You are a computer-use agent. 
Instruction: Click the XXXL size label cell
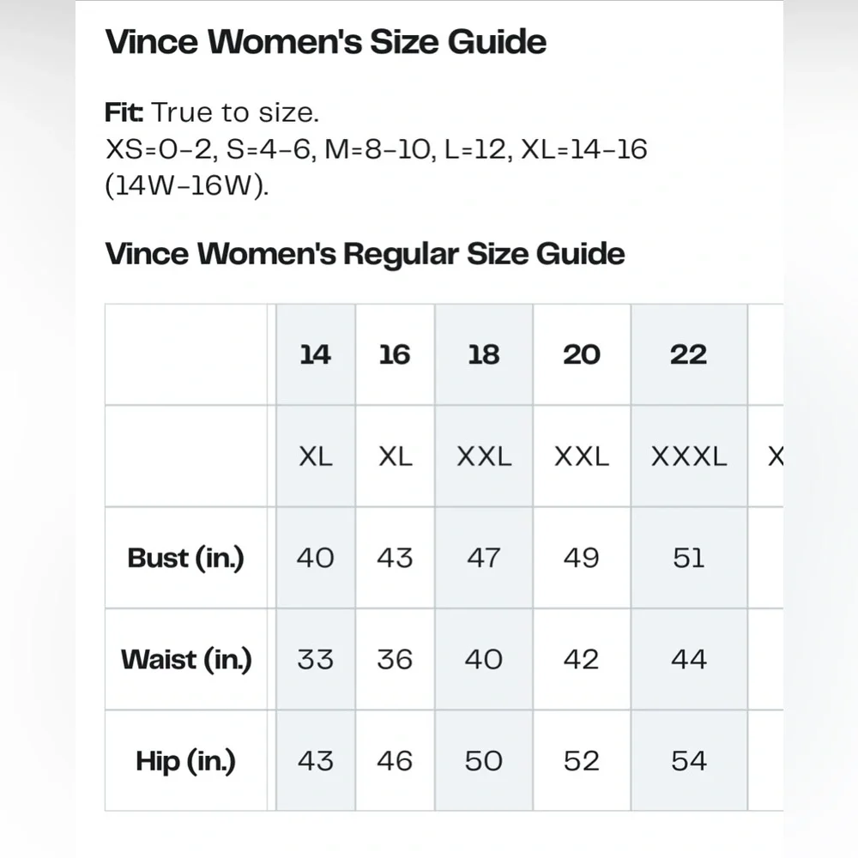tap(688, 456)
